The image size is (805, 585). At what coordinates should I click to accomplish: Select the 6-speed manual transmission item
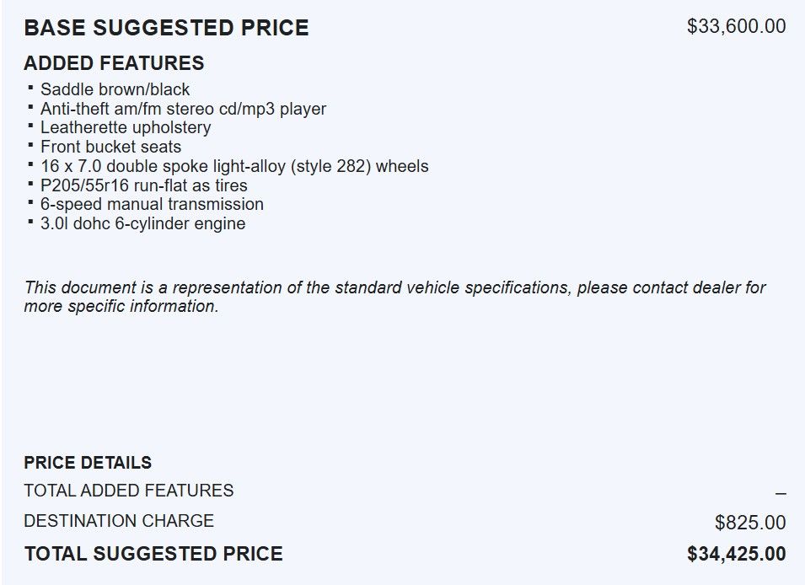pyautogui.click(x=152, y=204)
